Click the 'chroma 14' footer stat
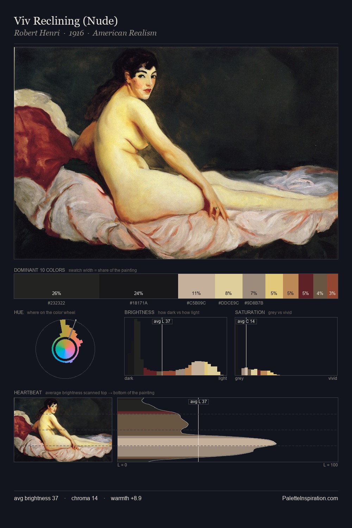The height and width of the screenshot is (528, 352). pyautogui.click(x=84, y=498)
